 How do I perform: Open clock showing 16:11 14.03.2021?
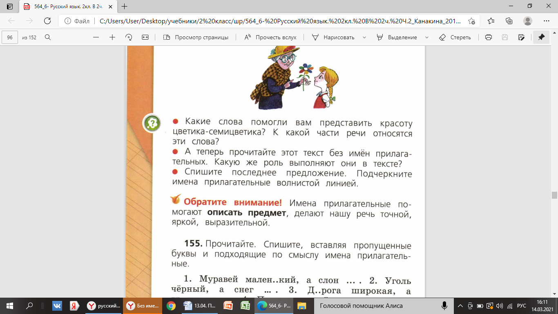543,305
